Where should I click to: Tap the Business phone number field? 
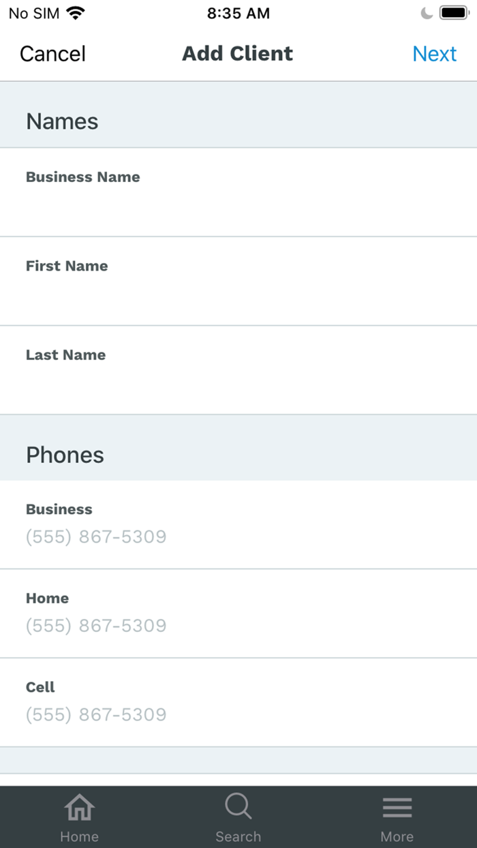tap(238, 536)
